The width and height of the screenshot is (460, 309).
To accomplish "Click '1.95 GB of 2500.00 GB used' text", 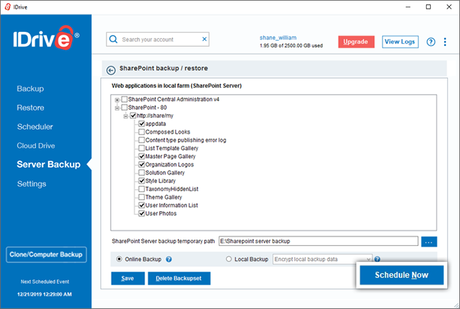I will point(291,46).
